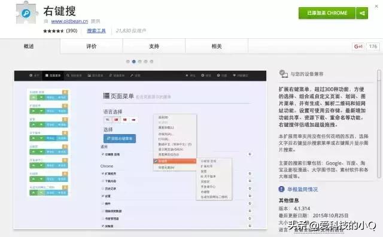Open the 评价 tab
This screenshot has height=237, width=383.
tap(92, 46)
